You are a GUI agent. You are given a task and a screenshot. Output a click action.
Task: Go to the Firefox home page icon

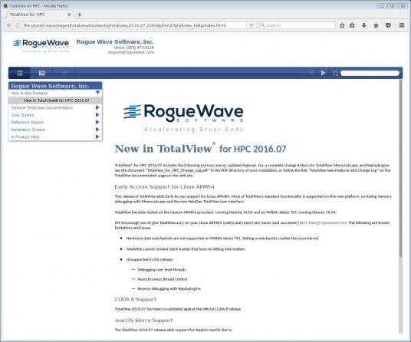pos(376,25)
